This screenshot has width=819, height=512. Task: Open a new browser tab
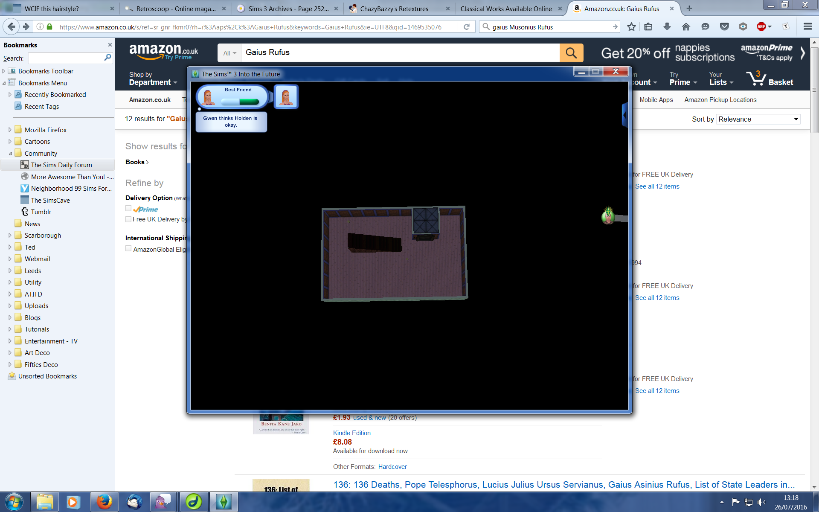coord(689,8)
